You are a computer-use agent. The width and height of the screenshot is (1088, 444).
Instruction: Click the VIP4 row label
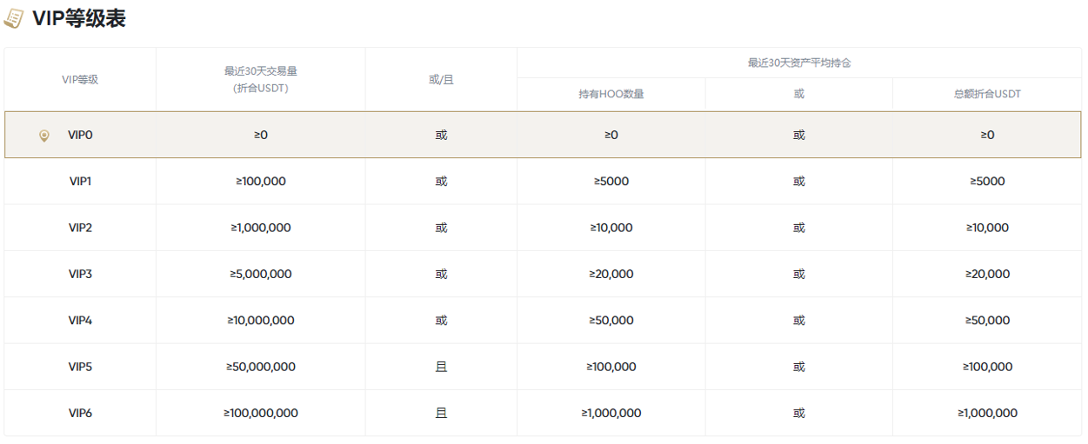(80, 321)
